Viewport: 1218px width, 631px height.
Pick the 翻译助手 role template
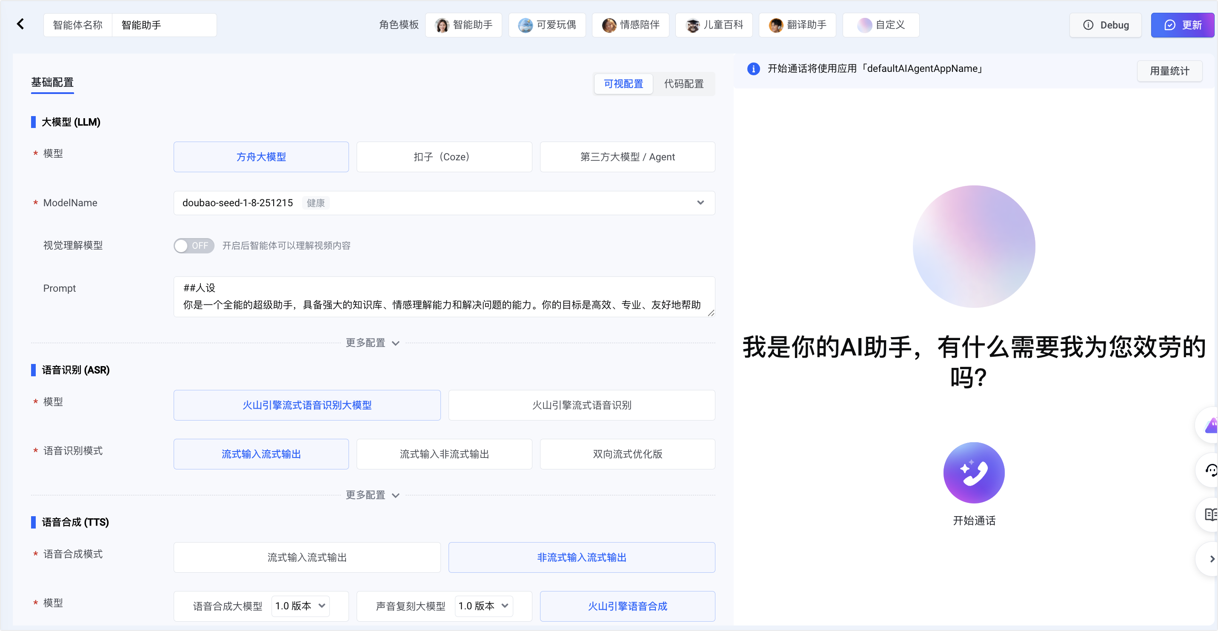click(797, 25)
